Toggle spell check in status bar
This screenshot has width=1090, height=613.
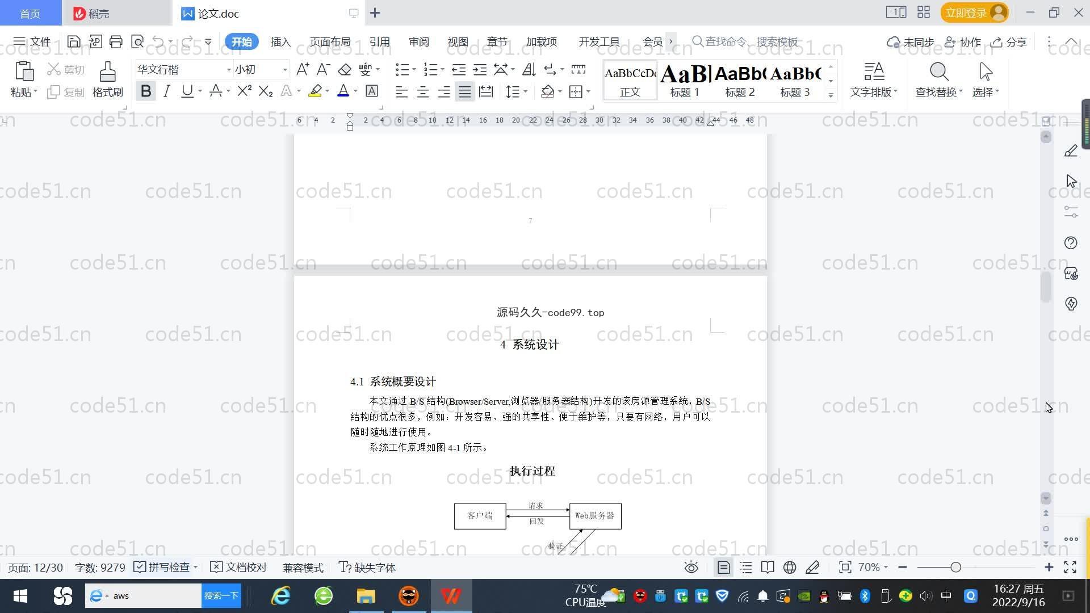pyautogui.click(x=162, y=568)
